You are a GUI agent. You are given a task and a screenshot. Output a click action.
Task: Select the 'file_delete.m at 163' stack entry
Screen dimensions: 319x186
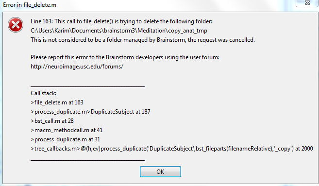57,102
